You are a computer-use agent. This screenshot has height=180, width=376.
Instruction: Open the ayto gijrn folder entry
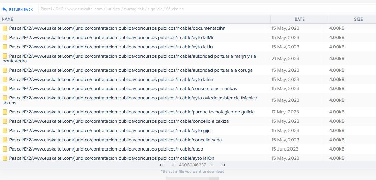point(111,130)
